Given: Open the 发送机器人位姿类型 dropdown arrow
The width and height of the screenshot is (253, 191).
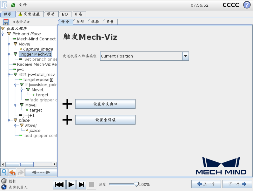Looking at the screenshot, I should click(186, 56).
